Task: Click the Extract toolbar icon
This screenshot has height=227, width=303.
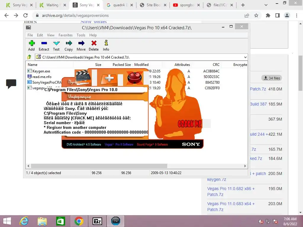Action: (x=44, y=46)
